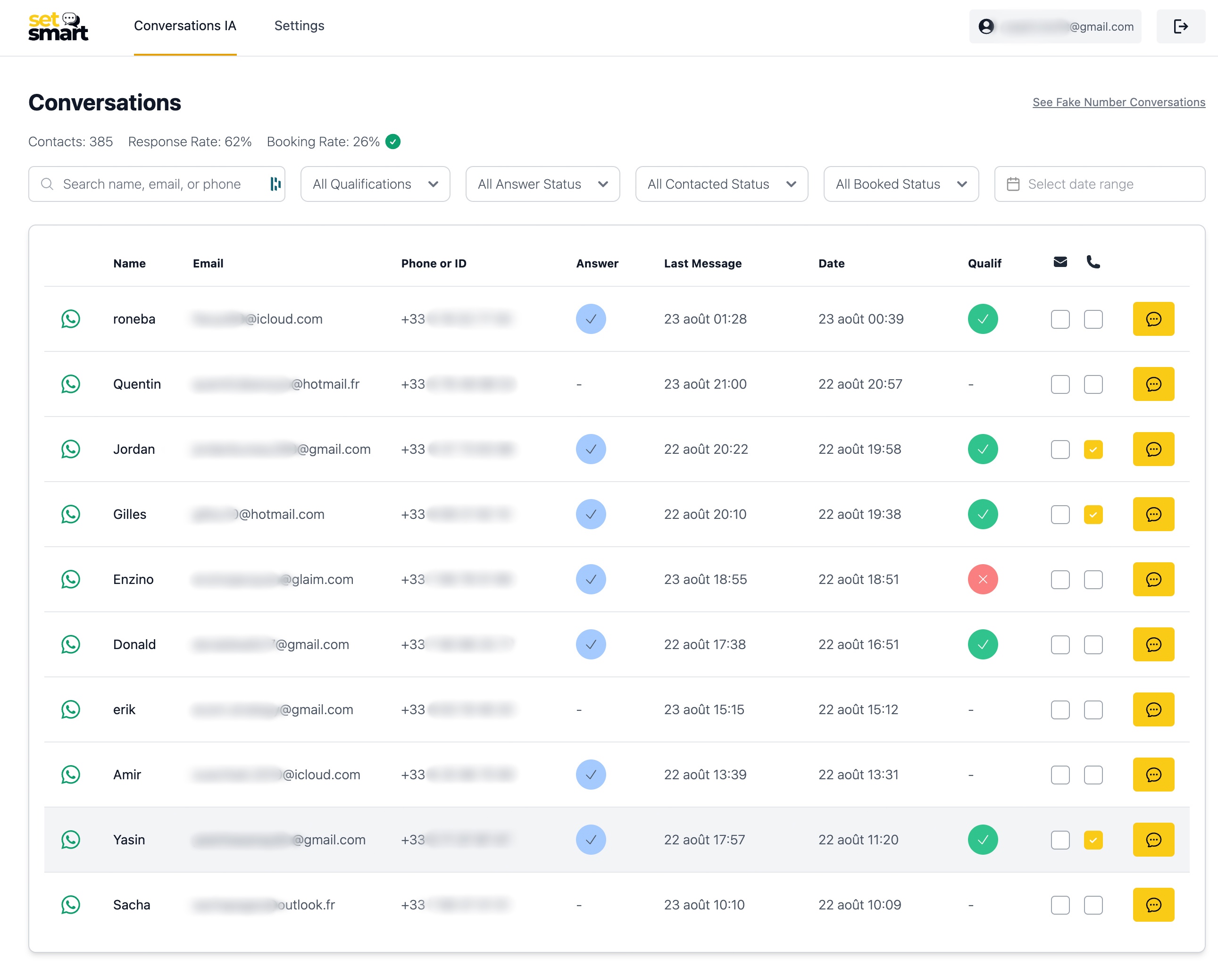Image resolution: width=1218 pixels, height=967 pixels.
Task: Click the phone column header icon
Action: [1093, 262]
